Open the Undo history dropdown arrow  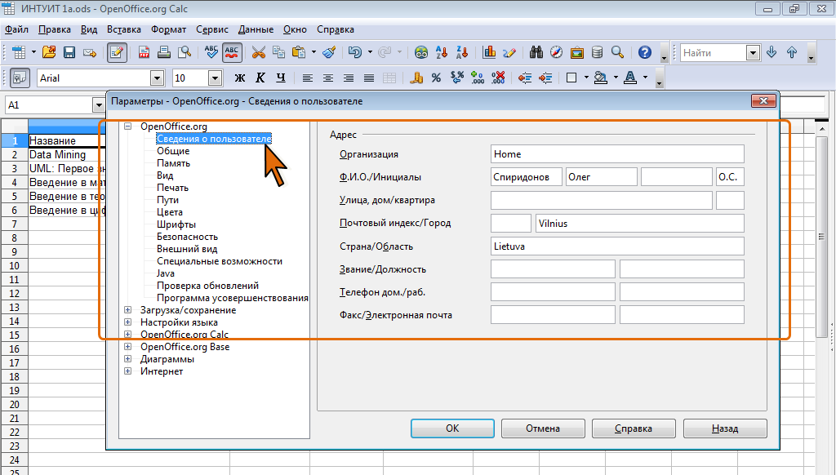pos(370,52)
